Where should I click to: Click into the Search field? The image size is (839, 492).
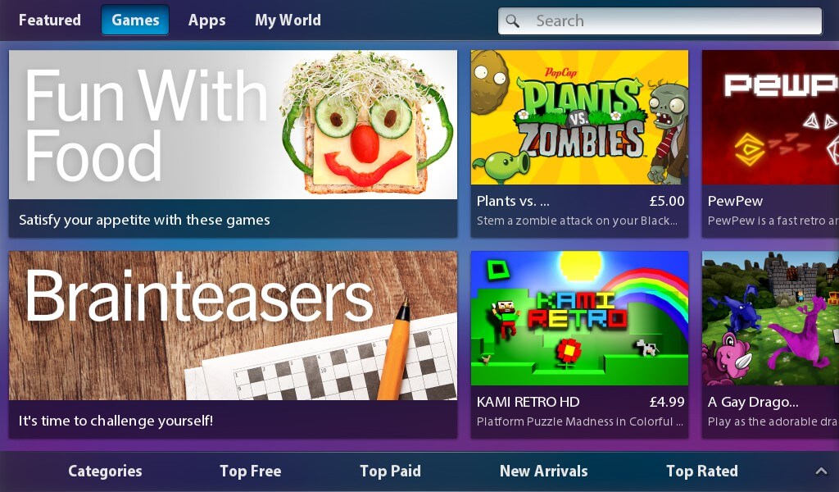pos(660,20)
